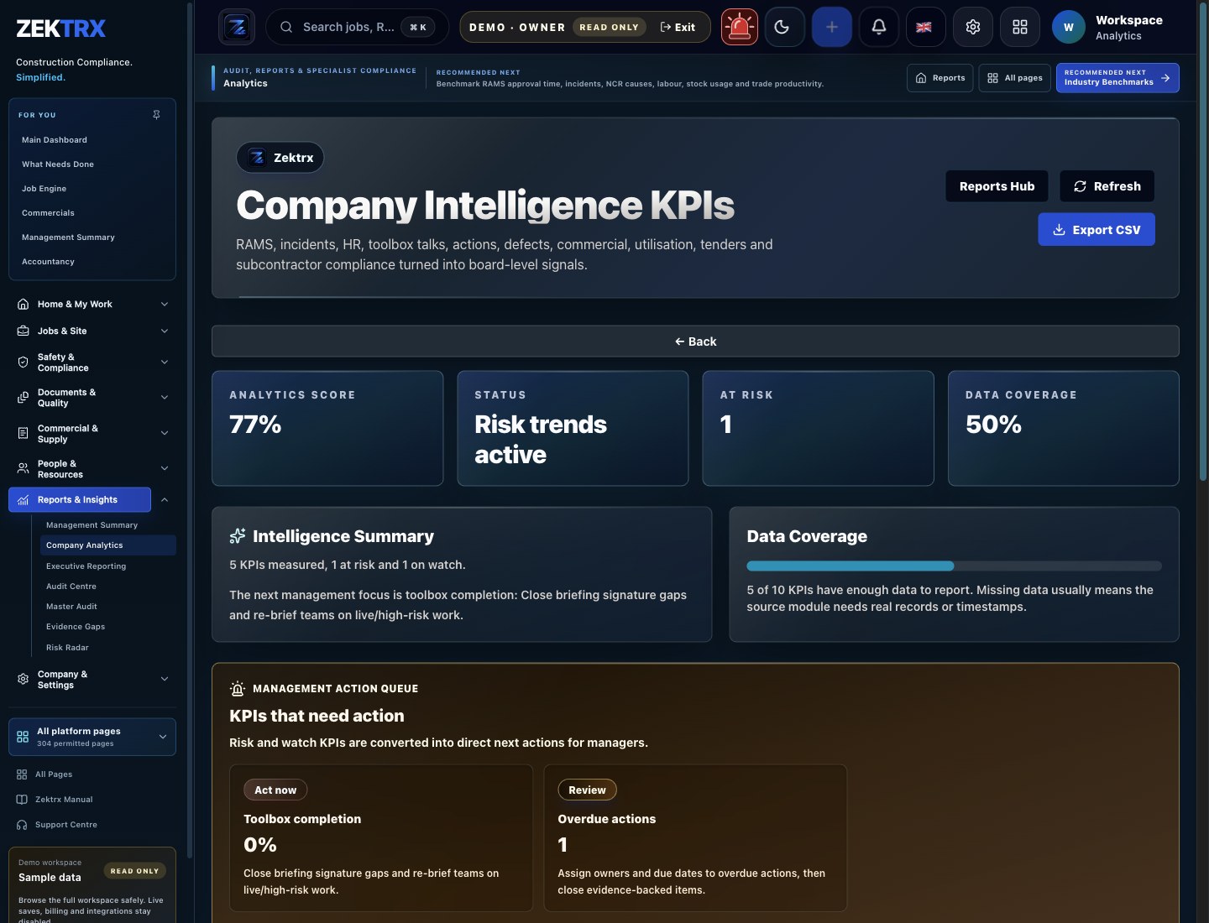Screen dimensions: 1209x923
Task: Open the UK flag language selector
Action: click(x=924, y=27)
